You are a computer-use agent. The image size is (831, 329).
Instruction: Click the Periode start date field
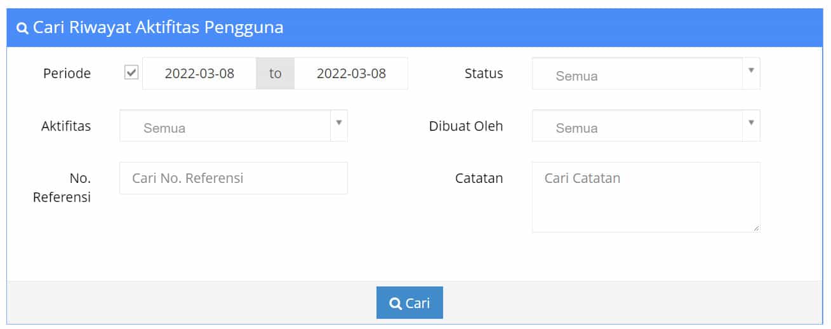(x=199, y=74)
